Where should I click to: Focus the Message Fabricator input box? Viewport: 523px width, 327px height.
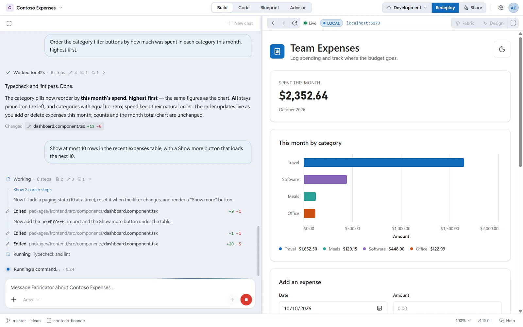(x=130, y=287)
